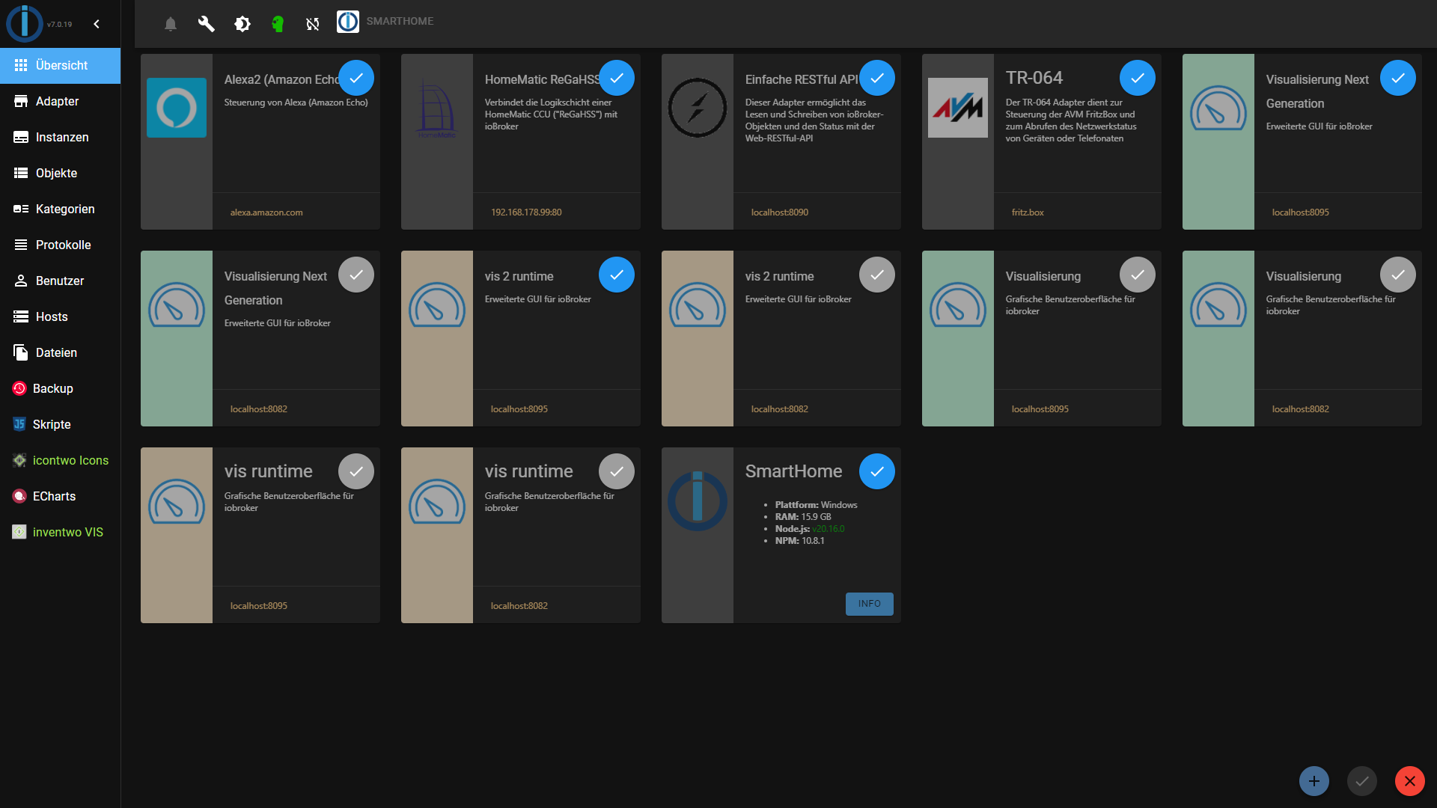Click the blue plus button bottom right
Viewport: 1437px width, 808px height.
click(x=1314, y=781)
